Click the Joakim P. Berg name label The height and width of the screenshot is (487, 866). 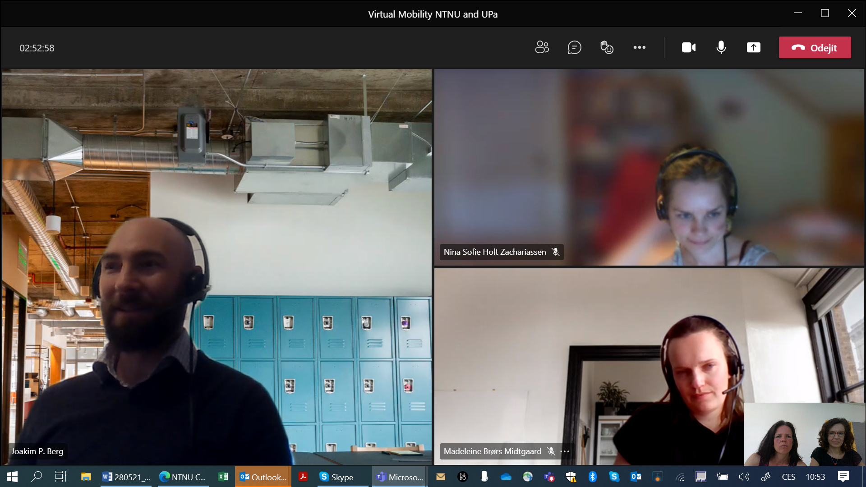click(37, 451)
